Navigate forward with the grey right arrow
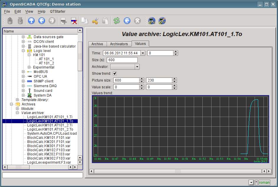278x187 pixels. click(x=52, y=21)
